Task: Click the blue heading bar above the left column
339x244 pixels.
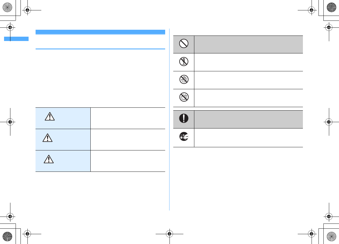Action: pos(100,32)
